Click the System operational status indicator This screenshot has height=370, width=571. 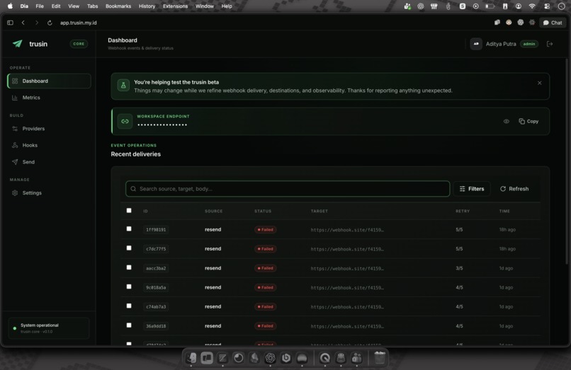pos(49,328)
